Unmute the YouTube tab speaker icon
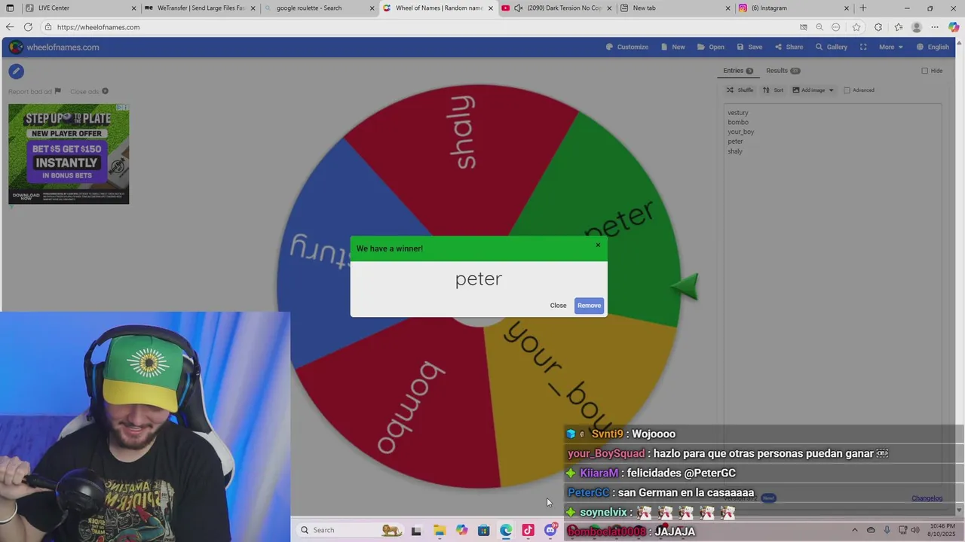The height and width of the screenshot is (542, 965). pos(518,8)
